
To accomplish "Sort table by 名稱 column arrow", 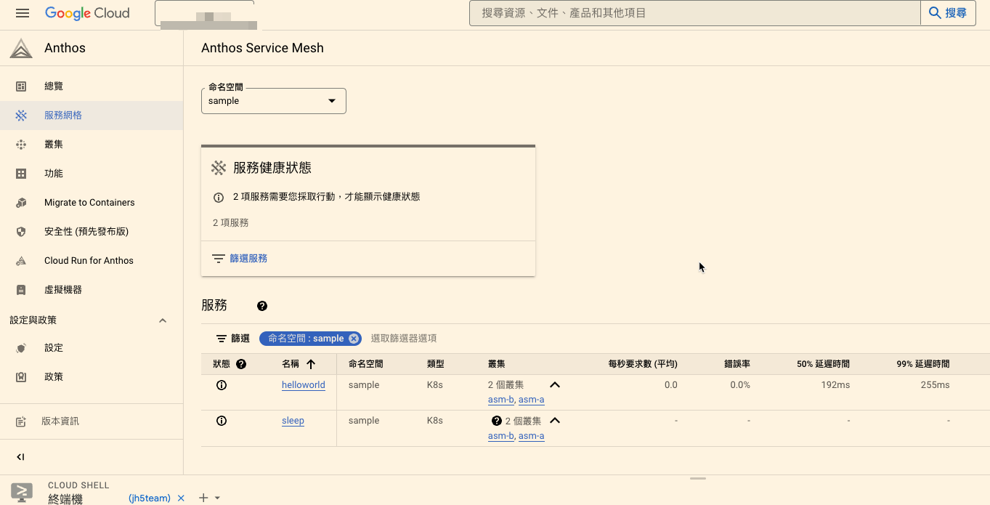I will (x=311, y=364).
